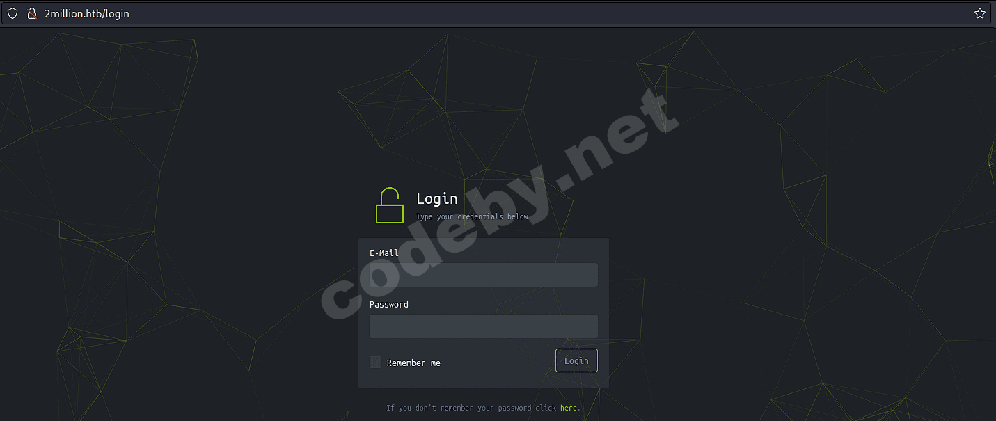Viewport: 996px width, 421px height.
Task: Focus the E-Mail input field
Action: (x=484, y=275)
